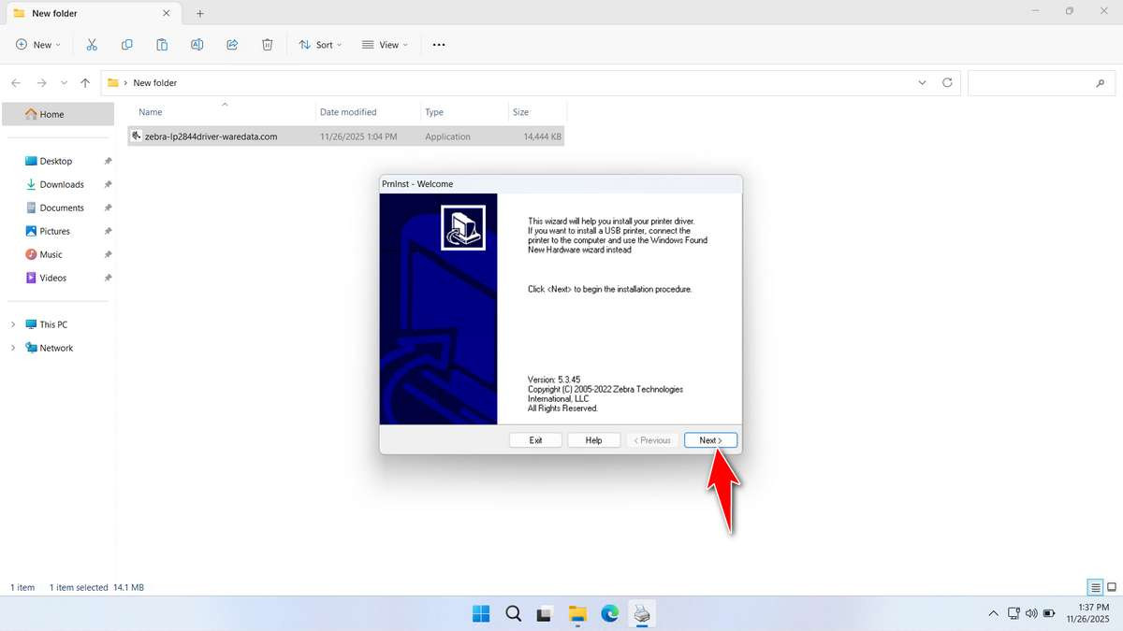Screen dimensions: 1123x631
Task: Click the Help button in the installer wizard
Action: (x=593, y=439)
